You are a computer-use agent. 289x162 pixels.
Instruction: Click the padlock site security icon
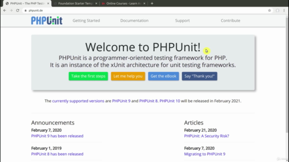26,10
